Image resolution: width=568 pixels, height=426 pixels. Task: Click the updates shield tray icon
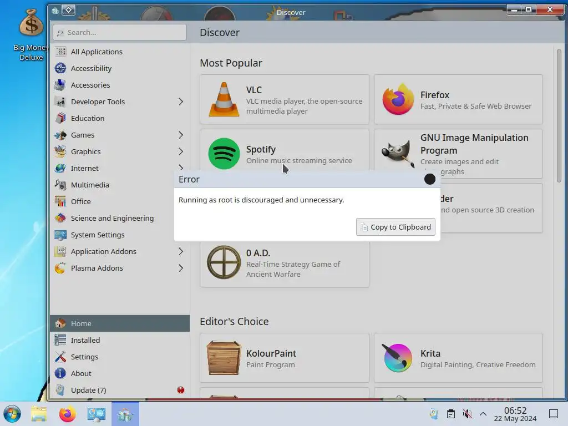[x=434, y=414]
